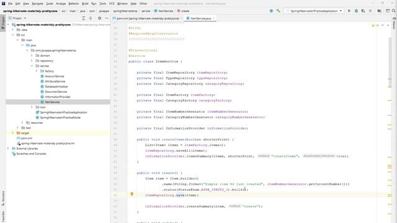This screenshot has width=397, height=223.
Task: Click the yellow warning stripe mark by save line
Action: point(390,195)
